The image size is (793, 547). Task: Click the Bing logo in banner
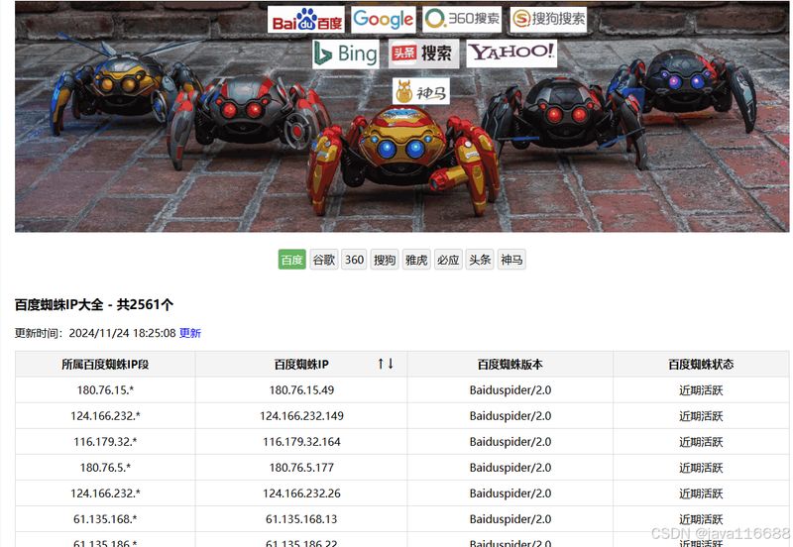346,54
